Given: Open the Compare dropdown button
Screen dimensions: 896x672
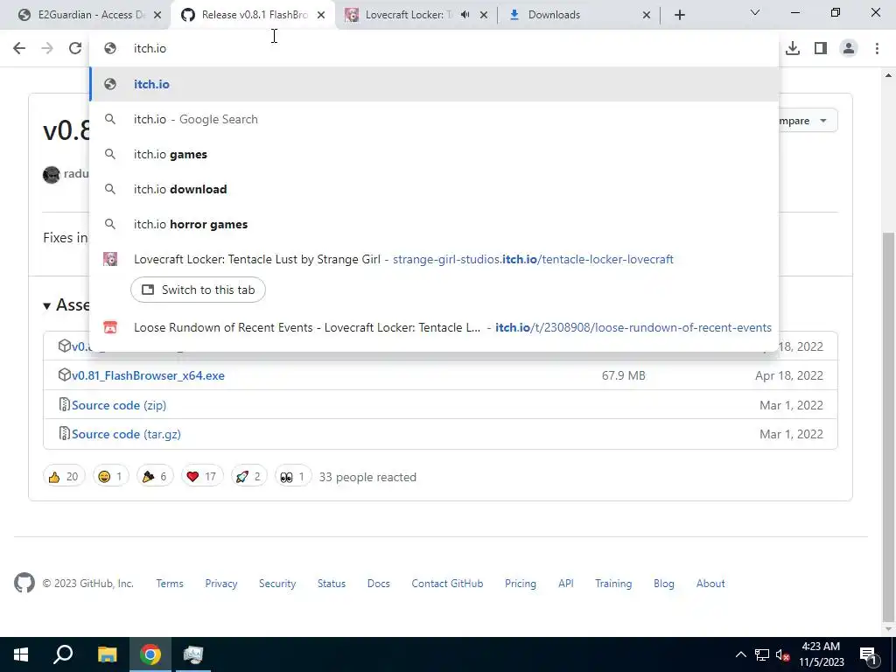Looking at the screenshot, I should click(808, 121).
